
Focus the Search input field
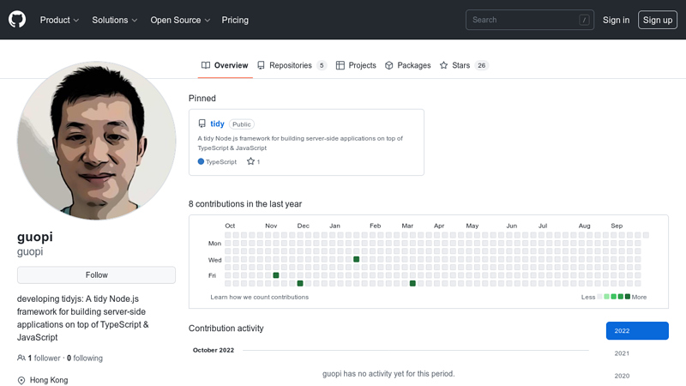(x=529, y=20)
